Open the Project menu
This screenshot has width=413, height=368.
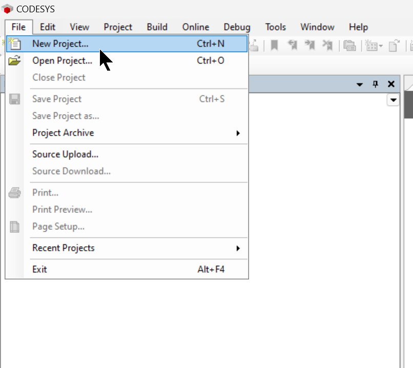(x=118, y=27)
